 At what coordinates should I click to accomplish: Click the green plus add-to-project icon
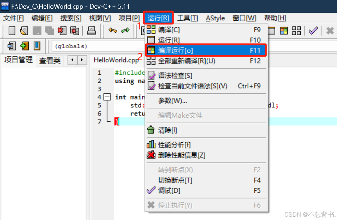click(x=24, y=46)
